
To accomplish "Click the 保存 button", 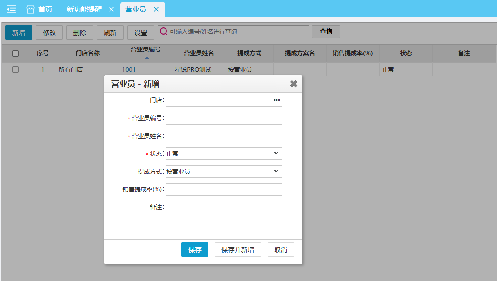I will 194,250.
